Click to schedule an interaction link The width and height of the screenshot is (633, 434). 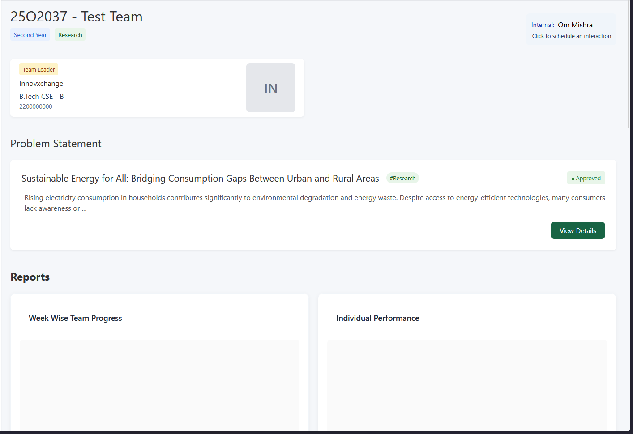[571, 36]
